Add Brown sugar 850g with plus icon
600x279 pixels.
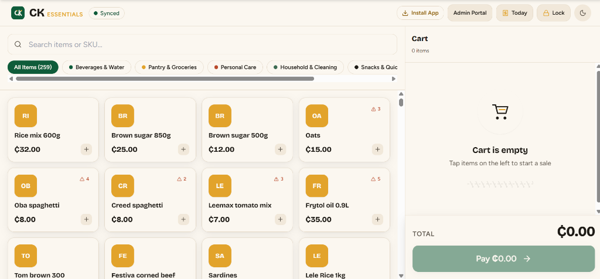[183, 149]
